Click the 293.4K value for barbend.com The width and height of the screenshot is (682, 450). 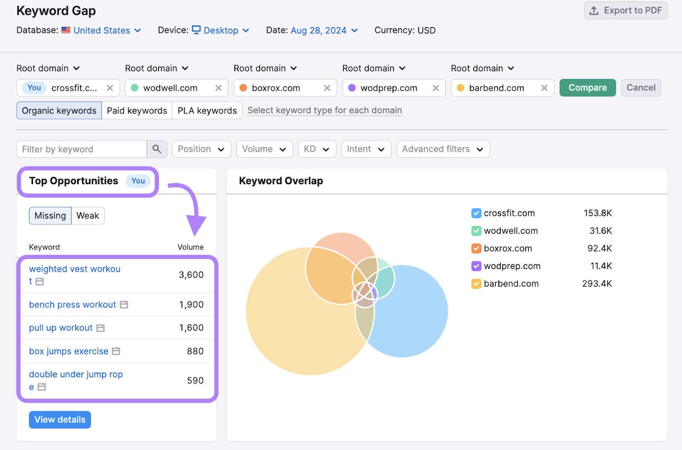(x=597, y=284)
